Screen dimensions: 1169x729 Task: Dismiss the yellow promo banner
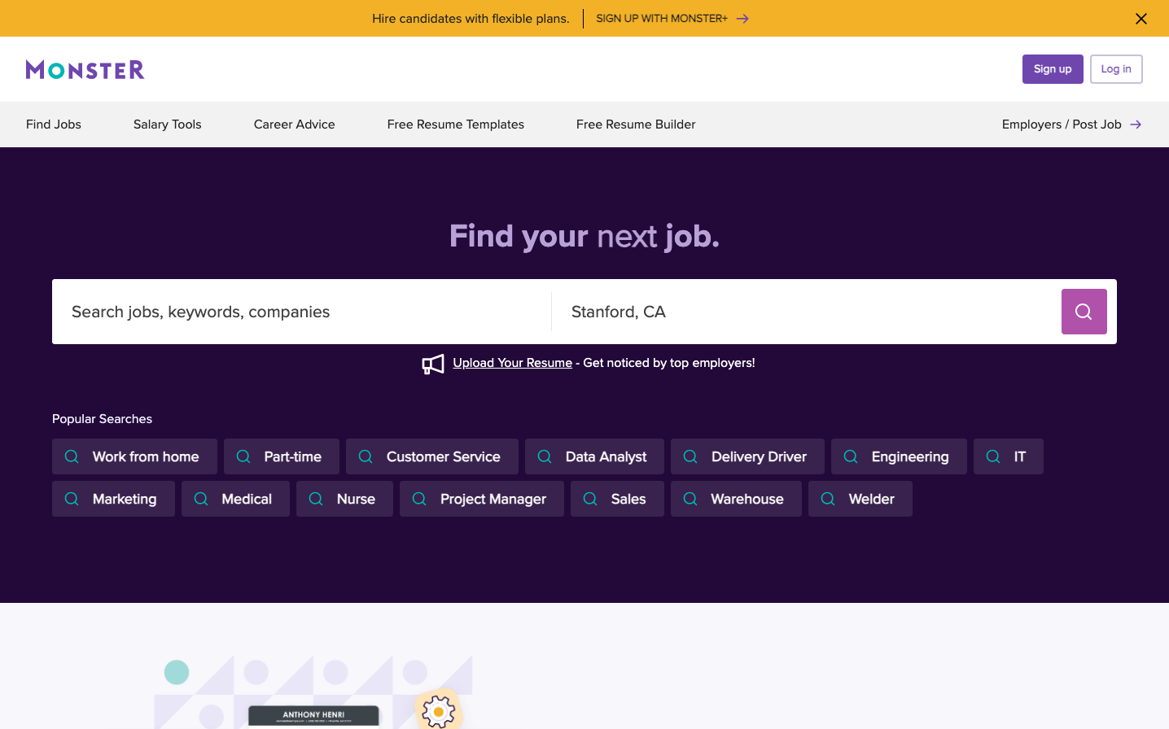tap(1141, 19)
